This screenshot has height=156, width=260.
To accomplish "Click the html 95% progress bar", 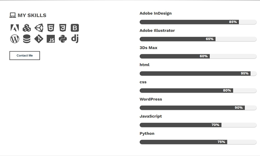I will [198, 73].
